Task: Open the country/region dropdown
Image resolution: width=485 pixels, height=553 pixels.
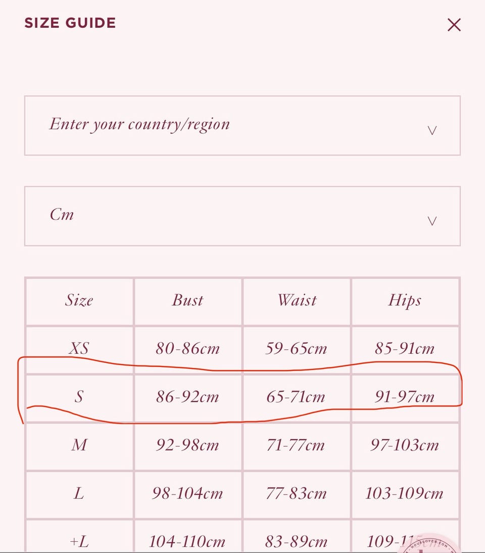Action: click(x=243, y=125)
